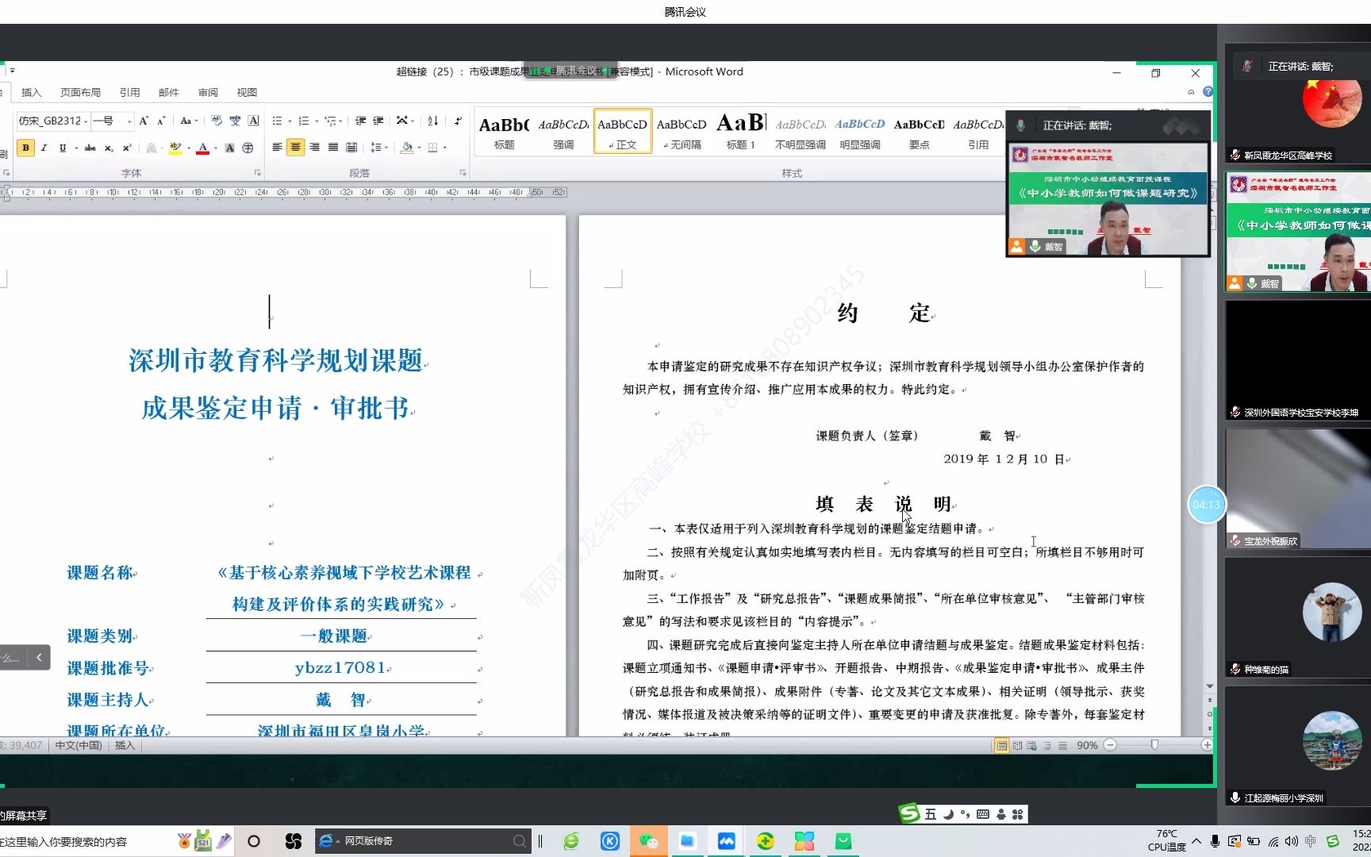Viewport: 1371px width, 857px height.
Task: Click the Character Shading icon
Action: (229, 148)
